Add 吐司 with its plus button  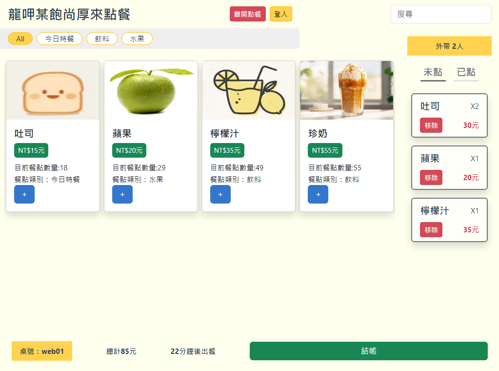pyautogui.click(x=24, y=194)
